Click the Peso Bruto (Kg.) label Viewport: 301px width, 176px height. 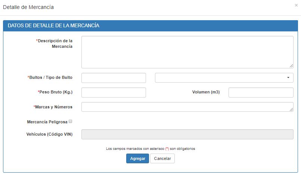pos(55,92)
